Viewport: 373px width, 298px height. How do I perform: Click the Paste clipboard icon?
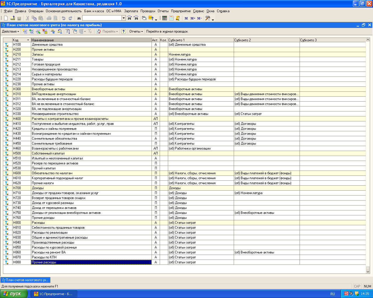coord(41,18)
